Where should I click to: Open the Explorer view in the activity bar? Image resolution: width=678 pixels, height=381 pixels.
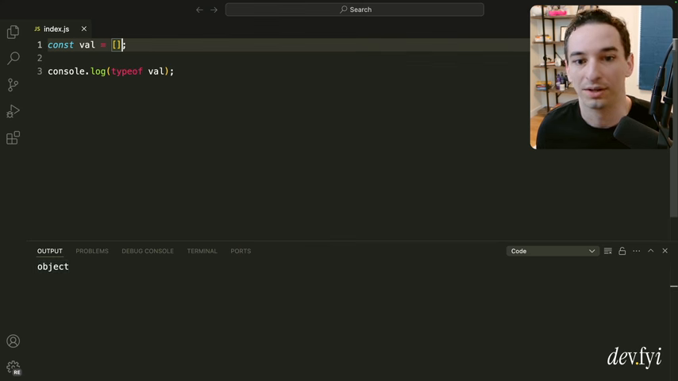point(13,32)
